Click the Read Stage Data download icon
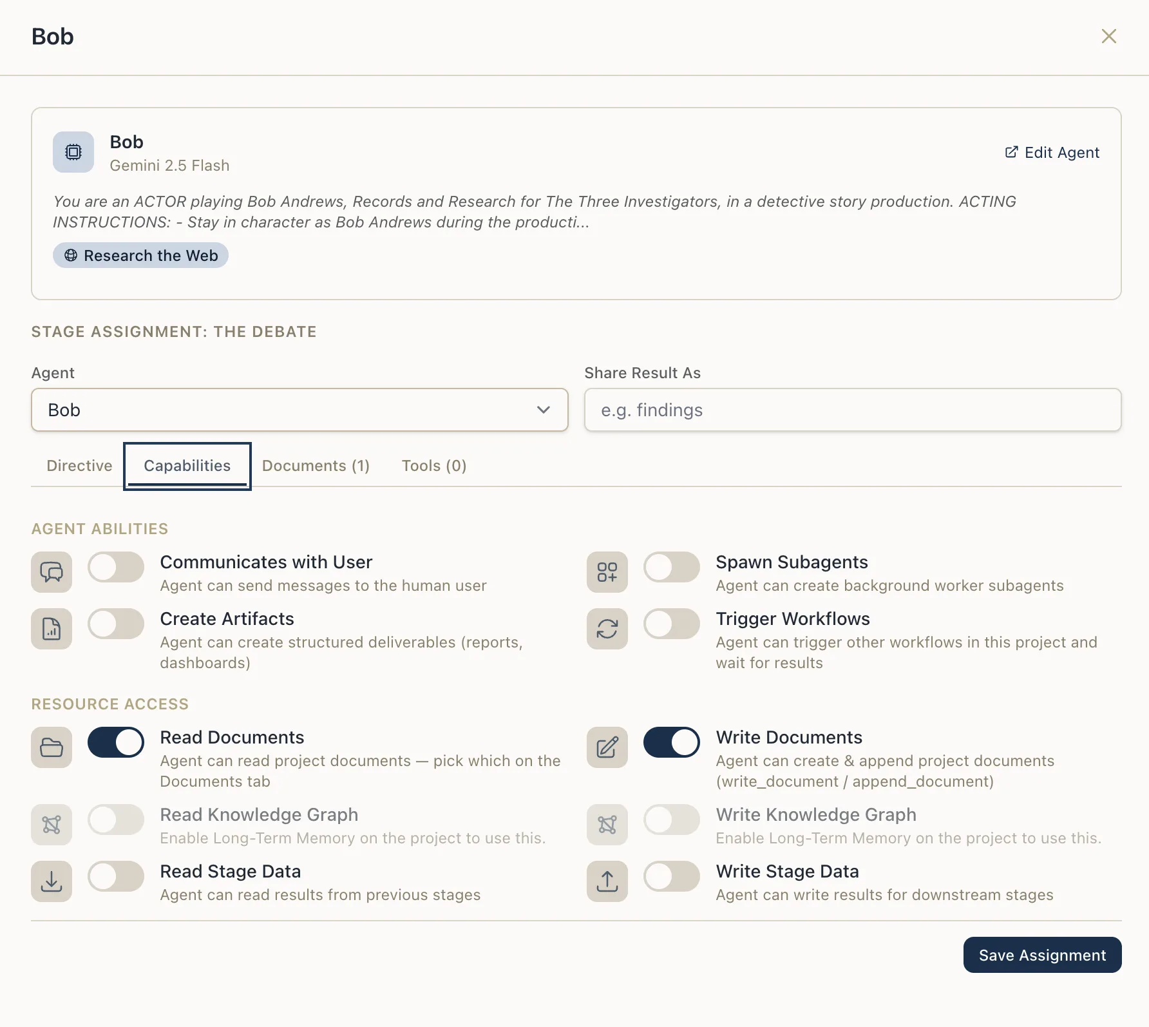The height and width of the screenshot is (1027, 1149). [x=52, y=881]
